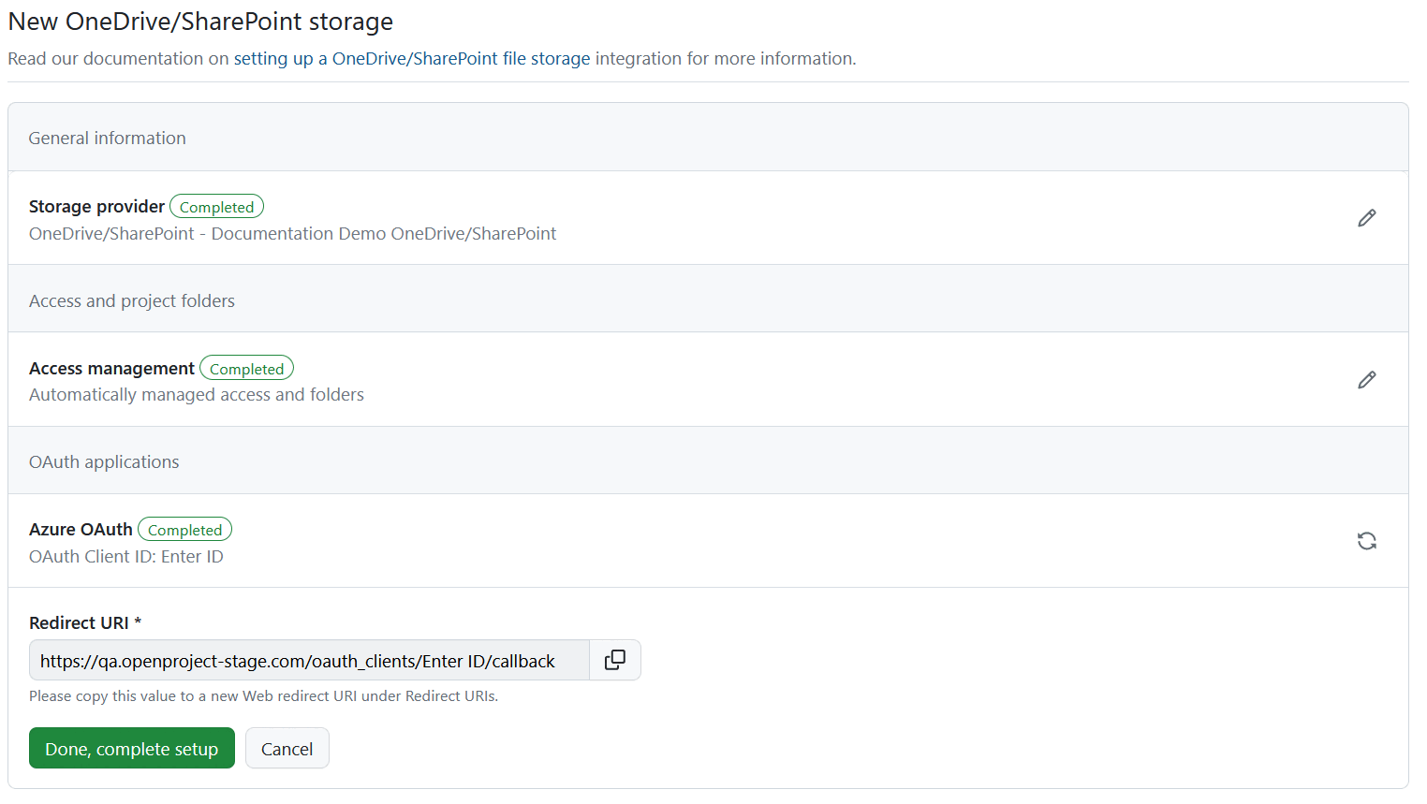Open the OneDrive/SharePoint documentation link

[x=411, y=58]
